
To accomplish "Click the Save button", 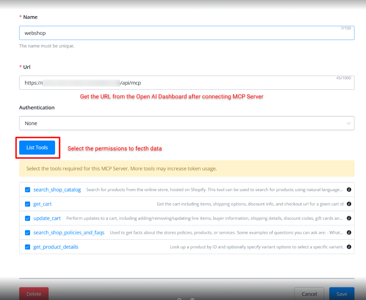I will (341, 294).
